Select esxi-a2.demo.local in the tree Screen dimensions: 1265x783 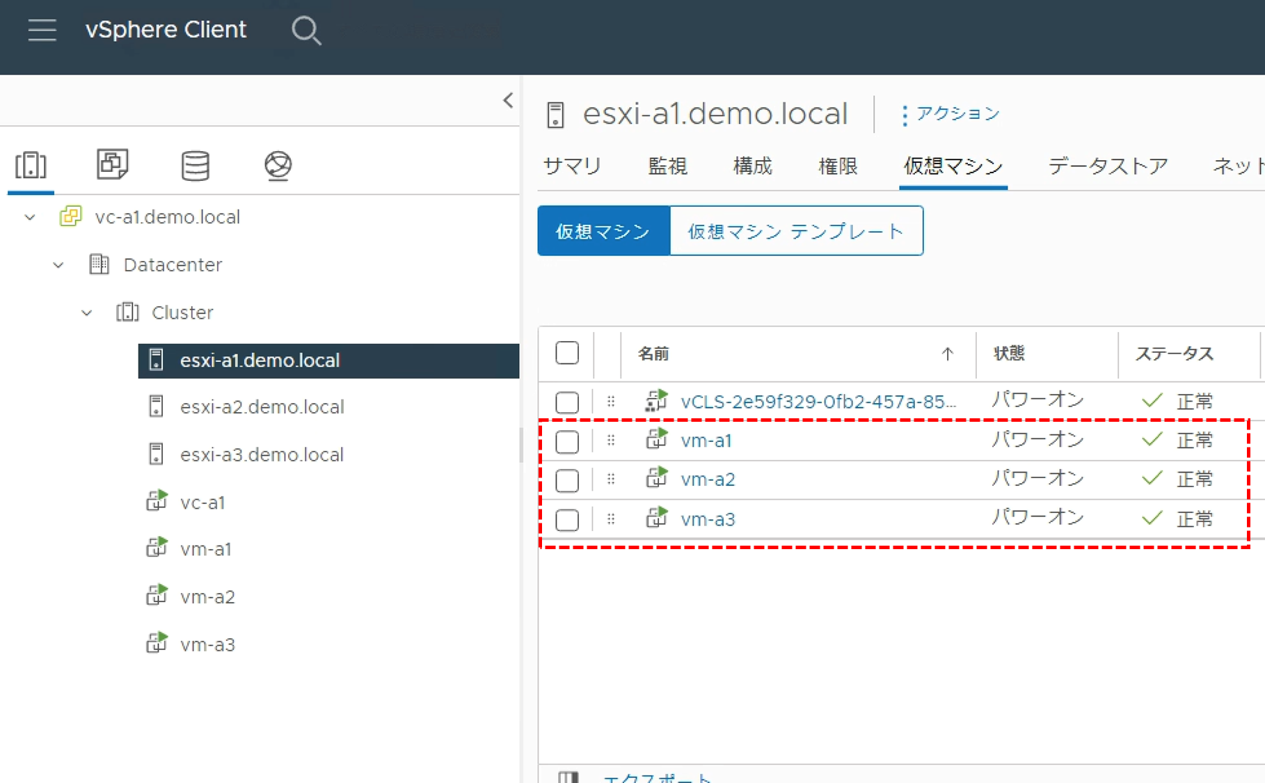[262, 407]
